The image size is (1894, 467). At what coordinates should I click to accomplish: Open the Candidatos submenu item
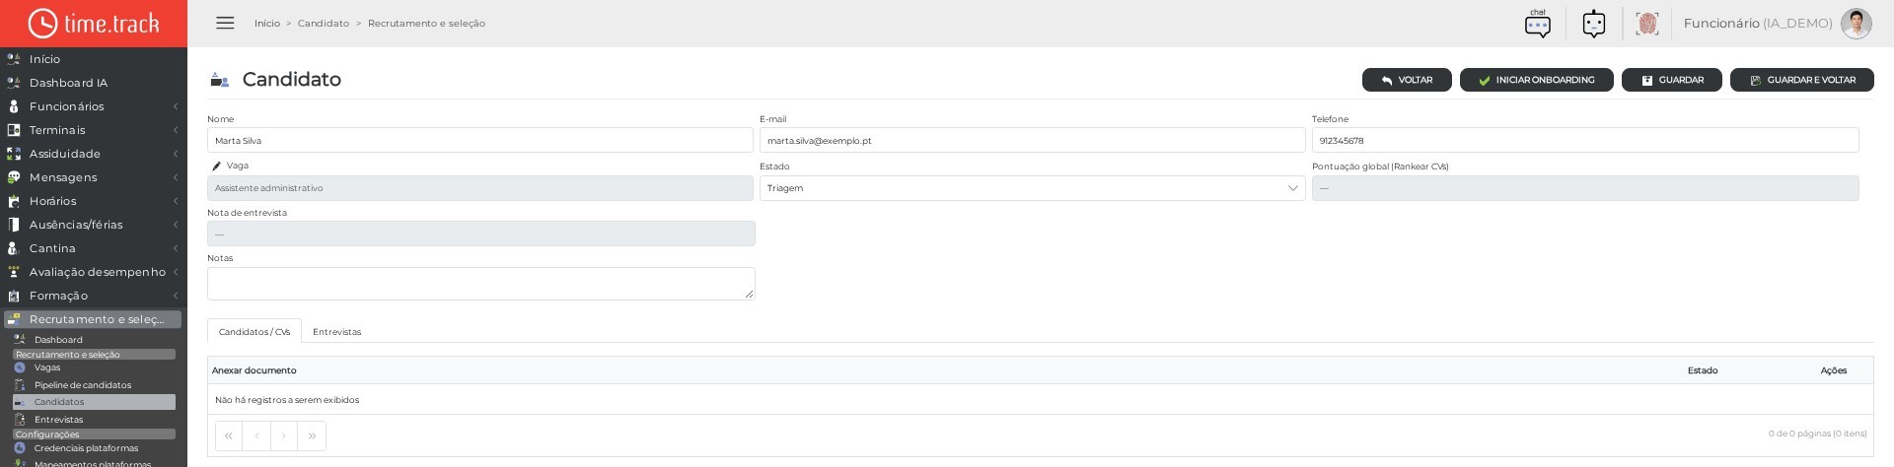click(94, 402)
